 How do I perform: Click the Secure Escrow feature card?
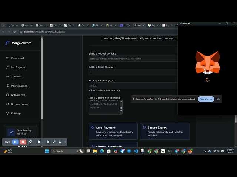[x=165, y=131]
